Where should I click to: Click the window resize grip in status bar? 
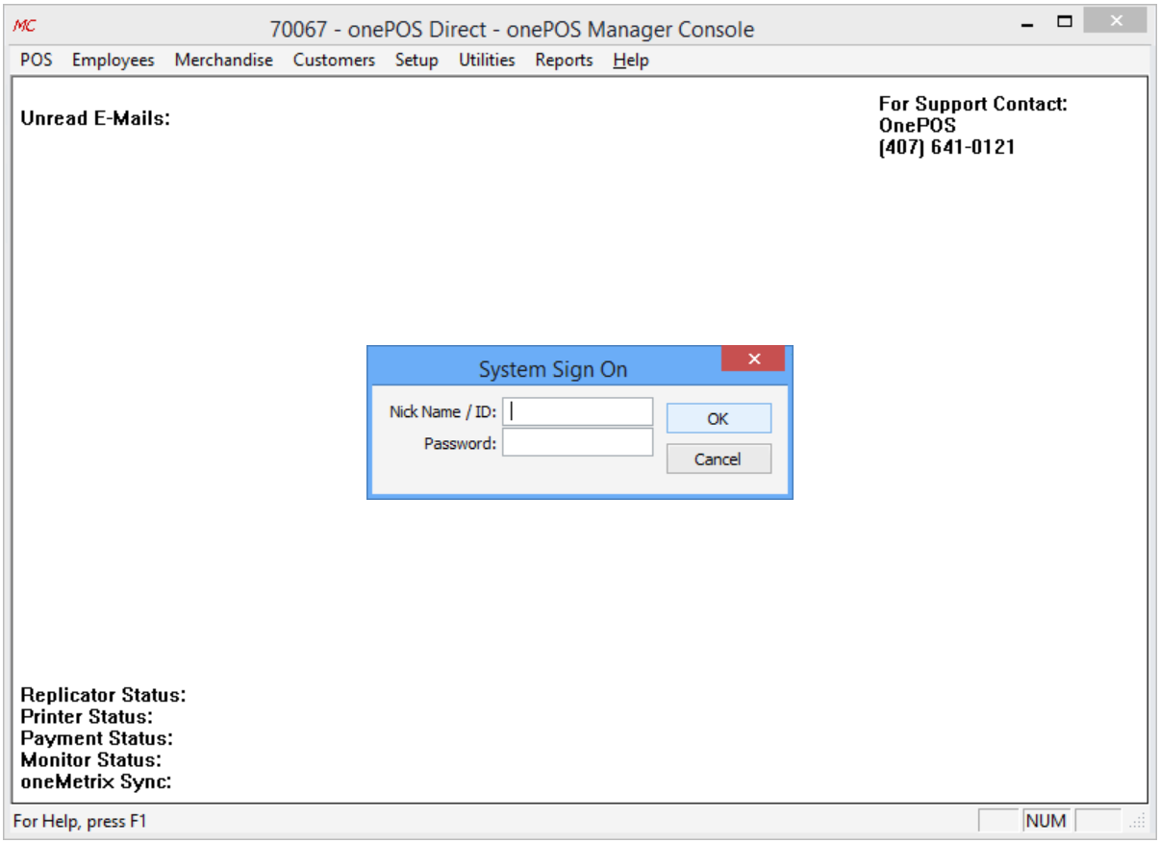pos(1138,822)
